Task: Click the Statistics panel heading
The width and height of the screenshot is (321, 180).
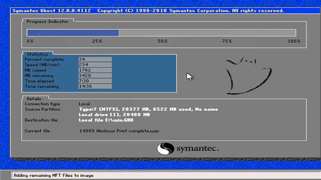Action: point(37,54)
